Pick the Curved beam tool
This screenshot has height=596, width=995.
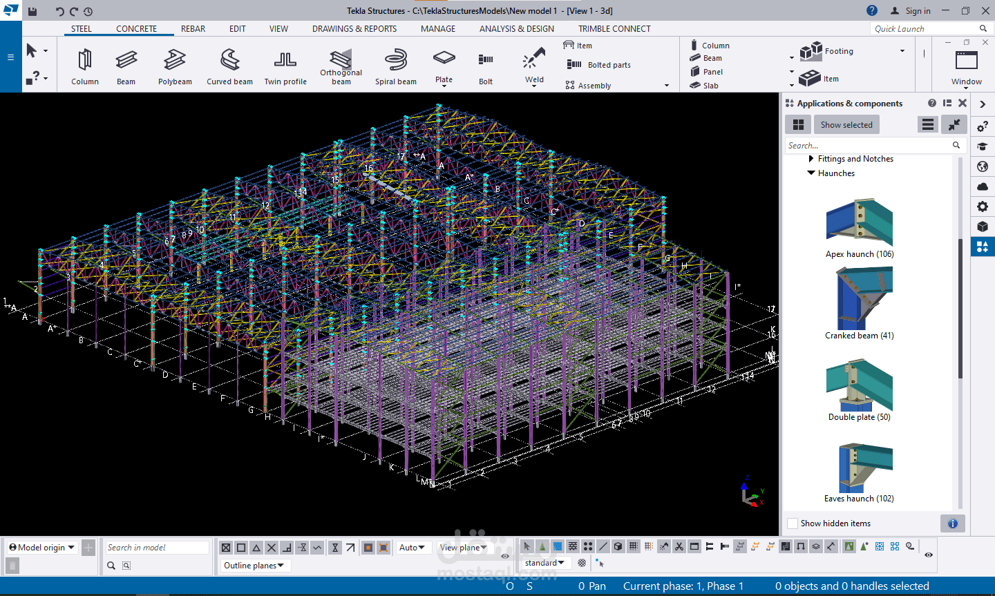click(230, 66)
